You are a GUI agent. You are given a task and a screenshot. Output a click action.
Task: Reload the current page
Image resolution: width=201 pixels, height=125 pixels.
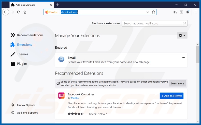click(19, 12)
